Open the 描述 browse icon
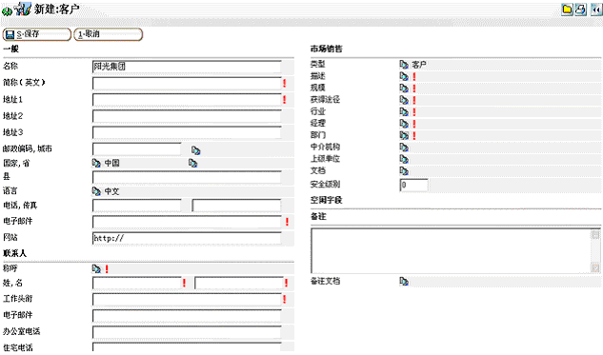This screenshot has width=603, height=355. 404,76
